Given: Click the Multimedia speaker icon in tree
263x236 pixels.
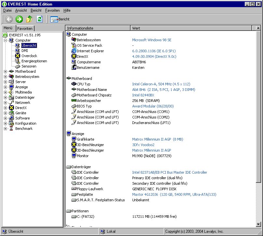Looking at the screenshot, I should point(11,92).
